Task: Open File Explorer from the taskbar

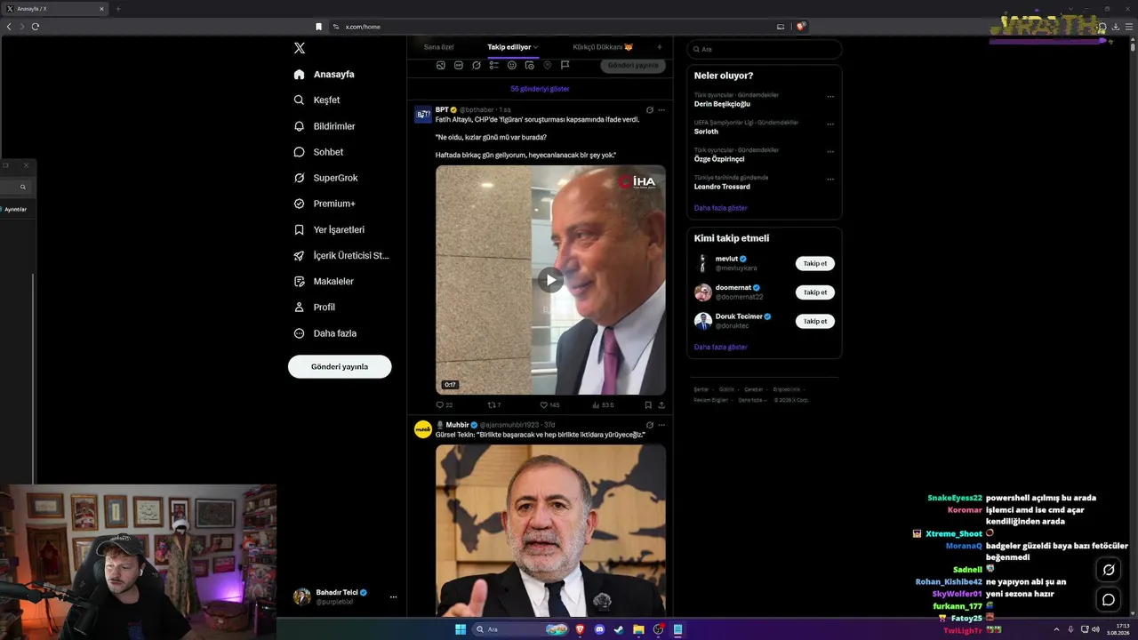Action: (638, 629)
